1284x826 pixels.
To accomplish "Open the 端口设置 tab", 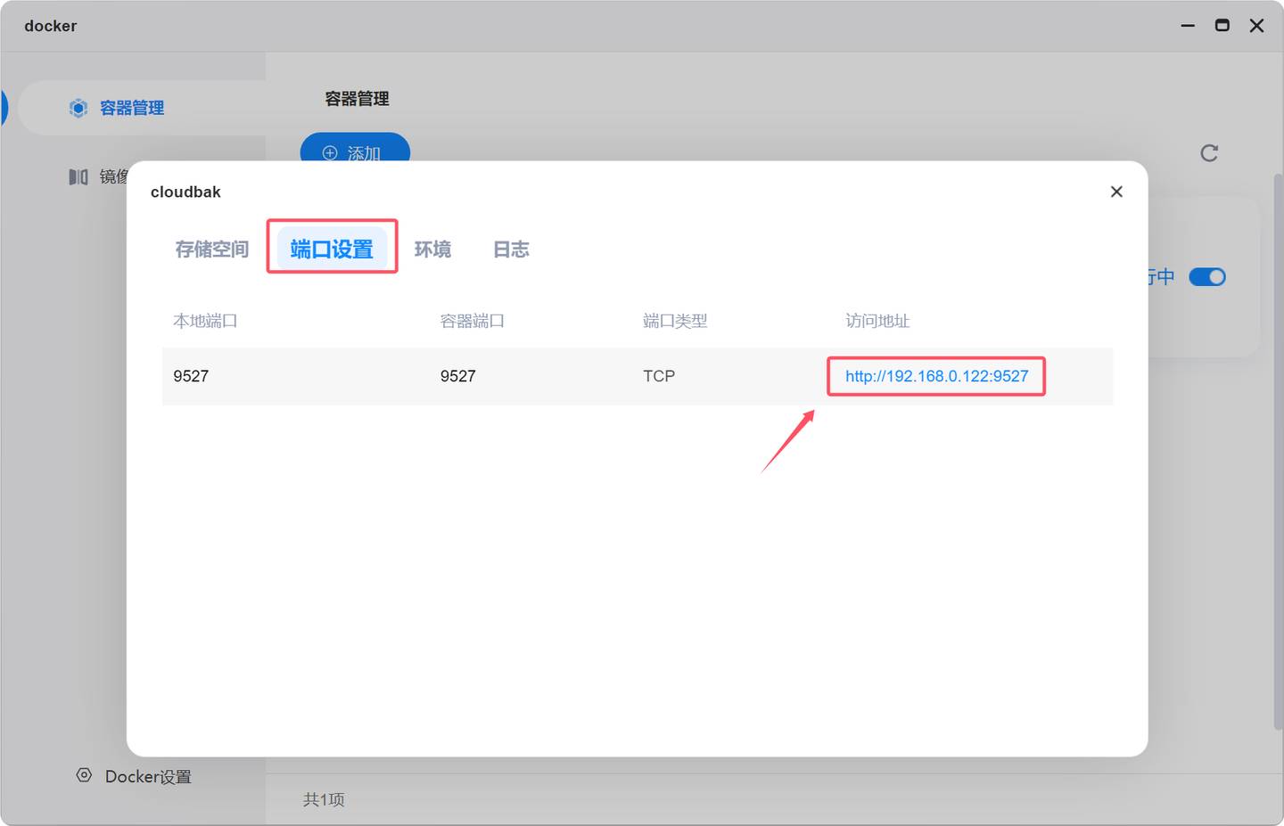I will click(332, 249).
